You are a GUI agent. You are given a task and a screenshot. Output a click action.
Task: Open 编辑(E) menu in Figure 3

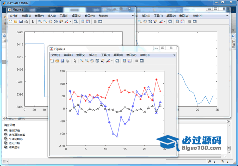point(68,55)
